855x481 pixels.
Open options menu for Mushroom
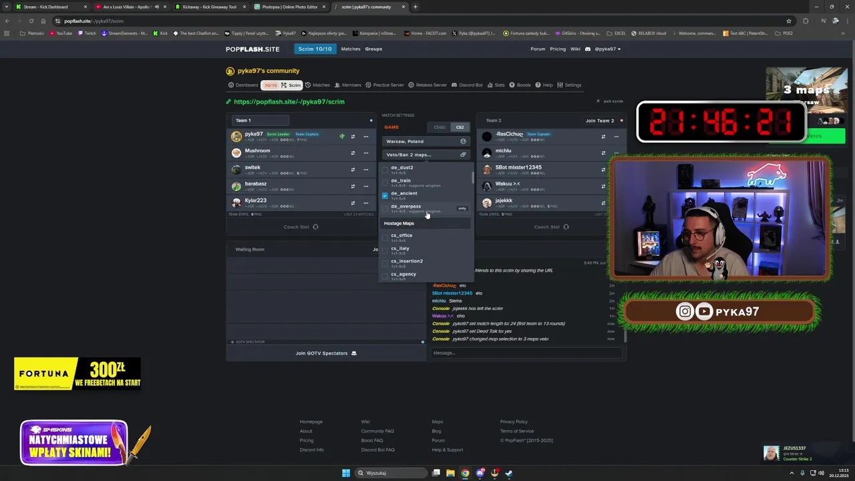tap(365, 153)
